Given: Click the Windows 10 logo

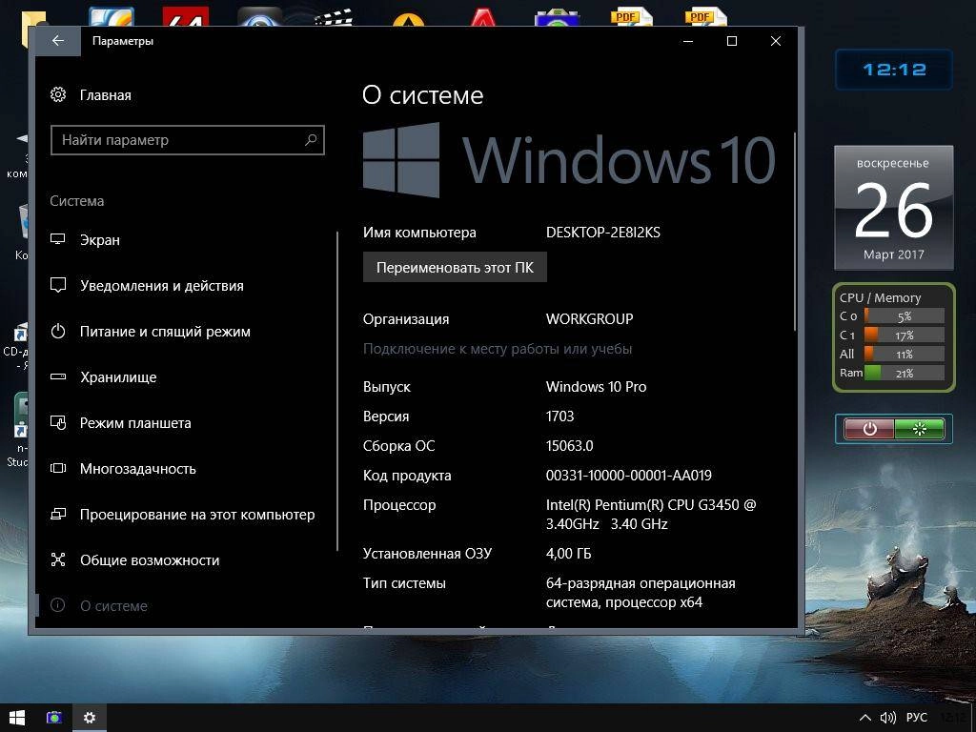Looking at the screenshot, I should [x=569, y=160].
